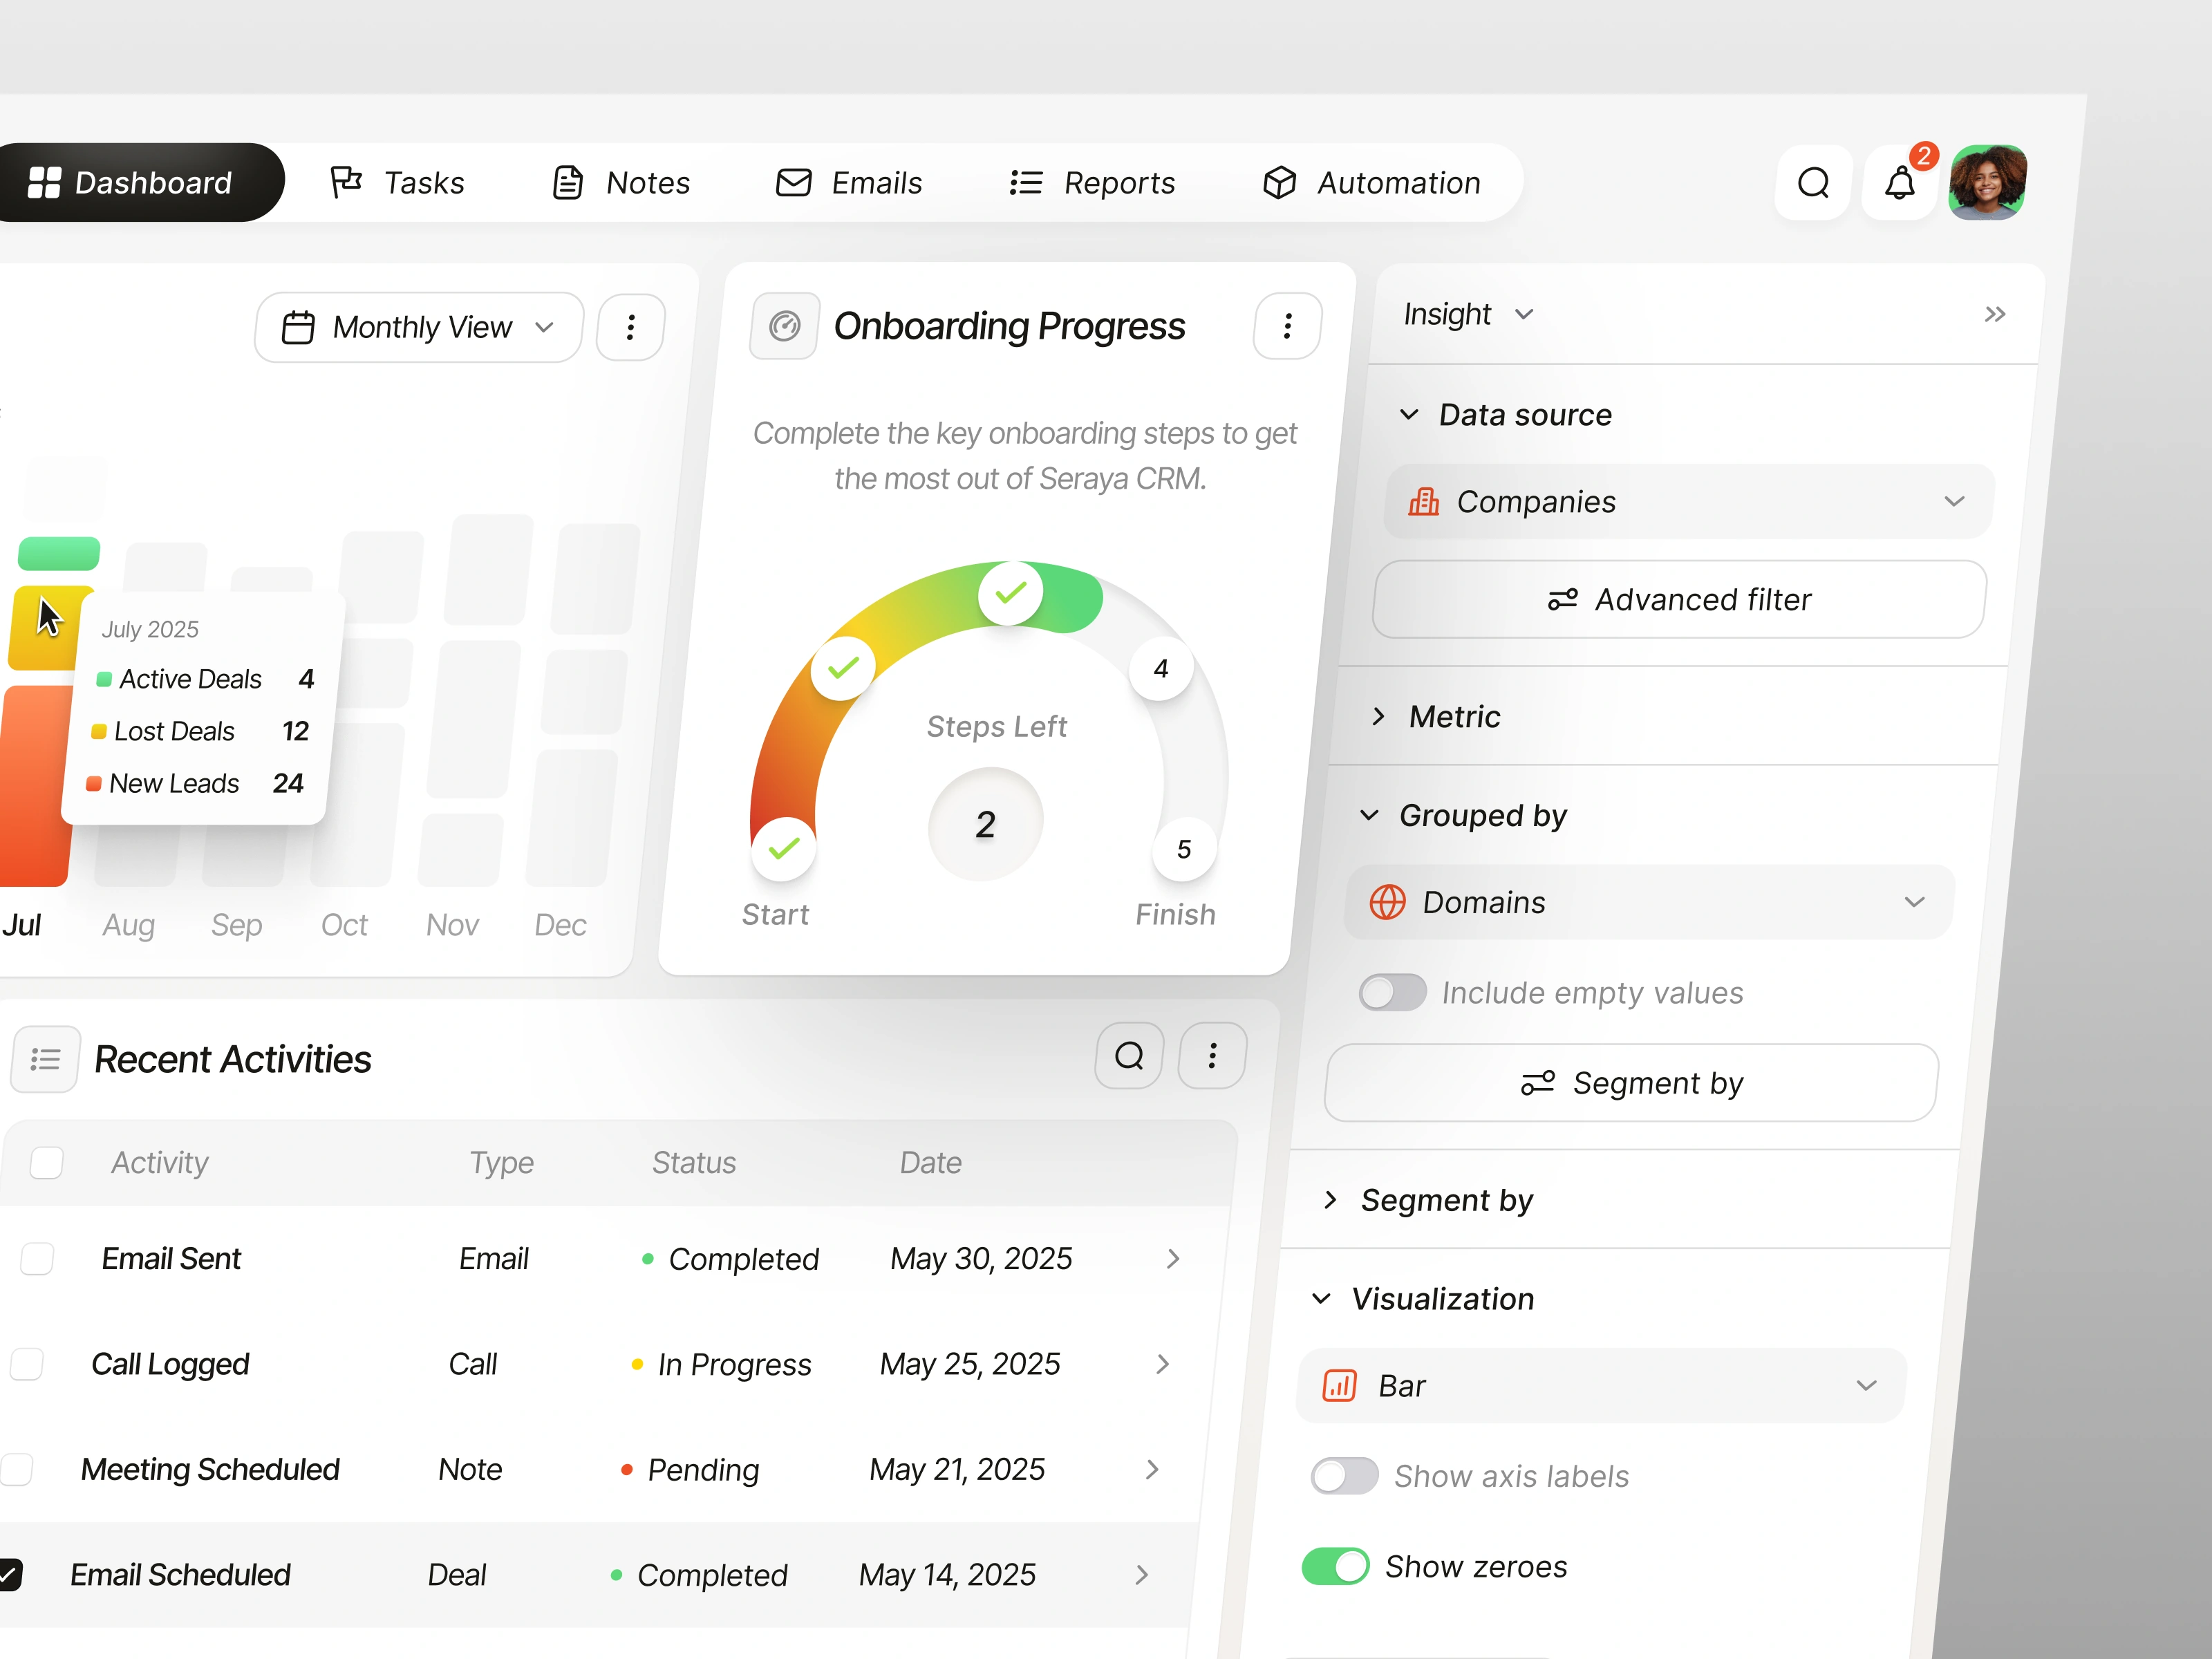Open the search icon in top bar
The width and height of the screenshot is (2212, 1659).
[1813, 183]
